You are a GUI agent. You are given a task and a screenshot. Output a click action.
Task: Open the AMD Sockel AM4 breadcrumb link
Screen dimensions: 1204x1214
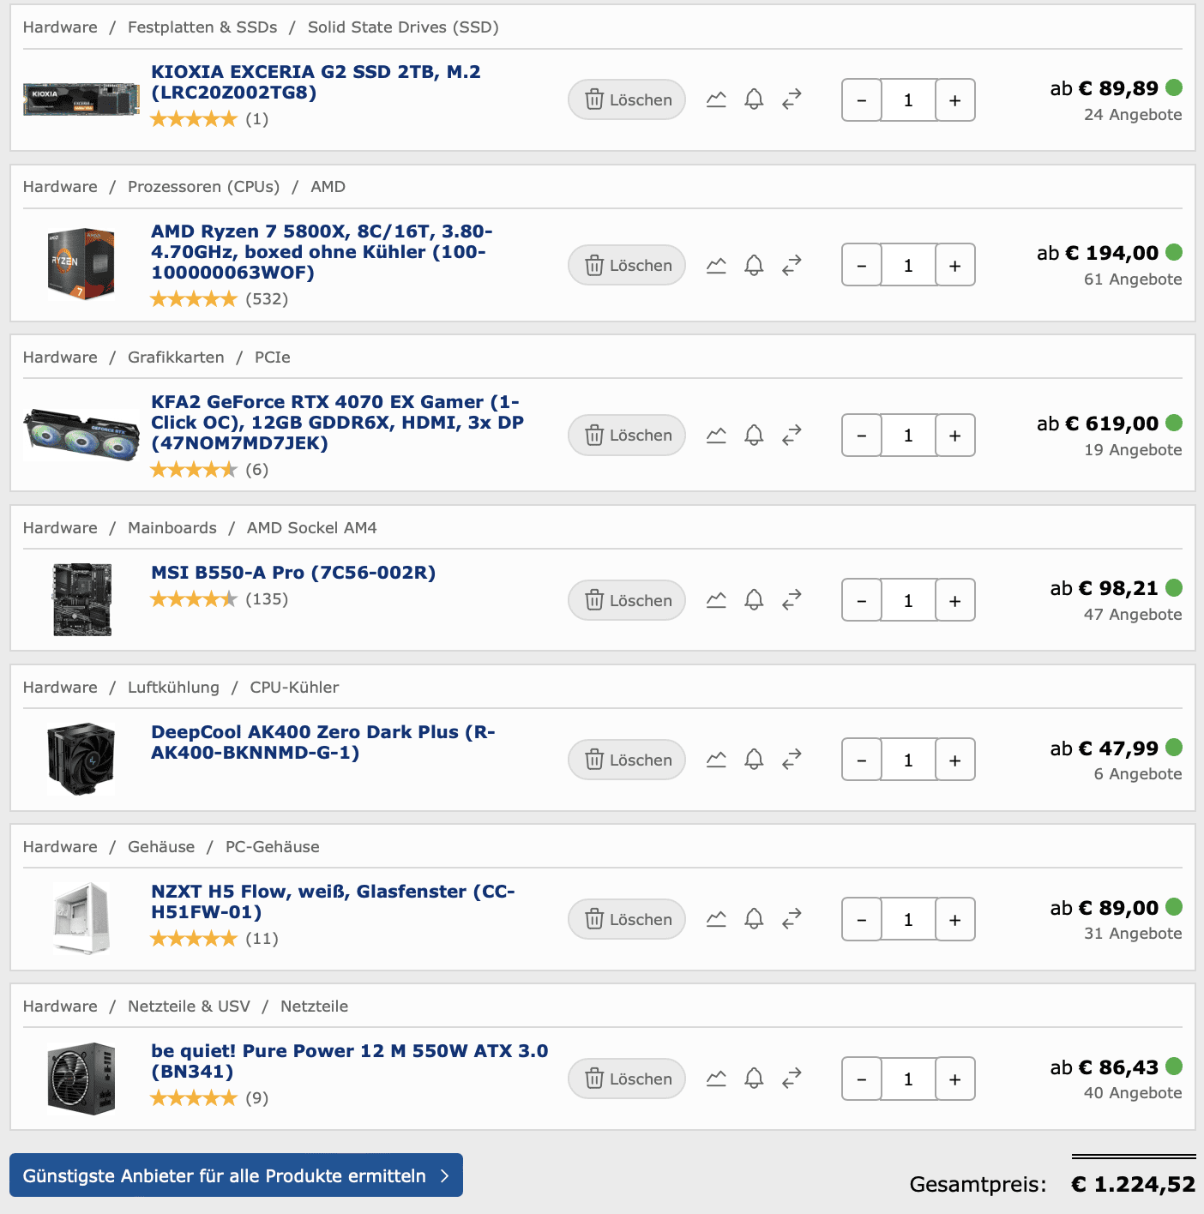tap(312, 528)
